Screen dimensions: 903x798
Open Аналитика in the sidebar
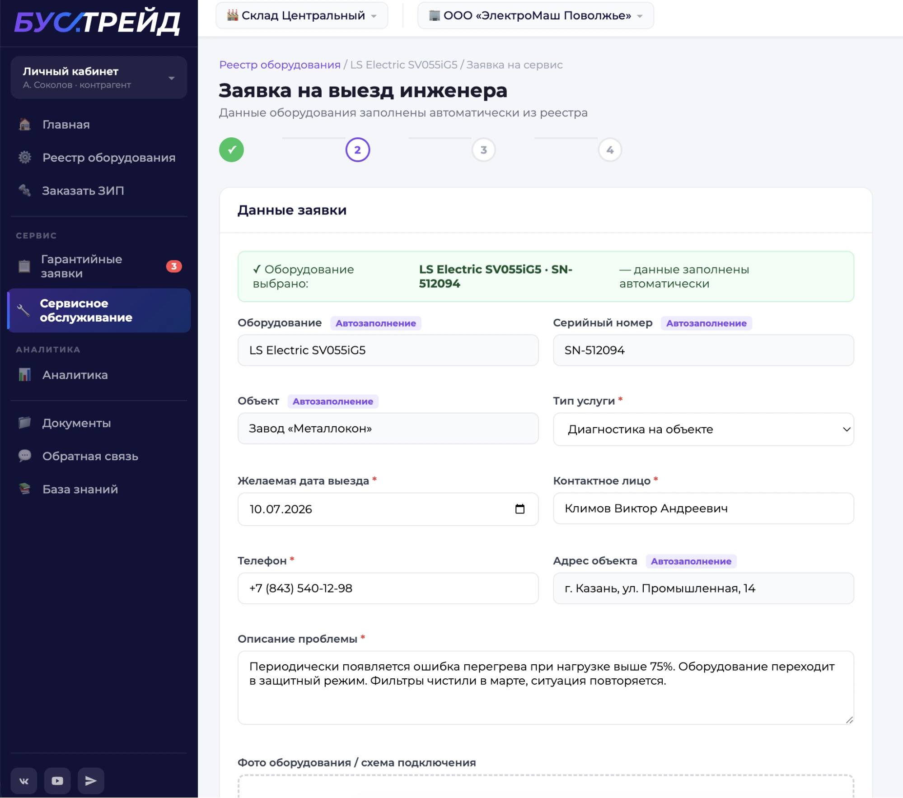point(99,375)
